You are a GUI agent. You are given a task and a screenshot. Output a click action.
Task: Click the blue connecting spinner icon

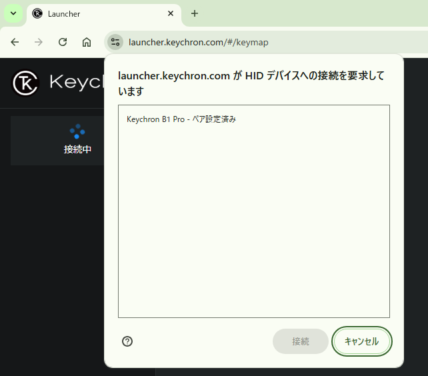click(x=77, y=131)
